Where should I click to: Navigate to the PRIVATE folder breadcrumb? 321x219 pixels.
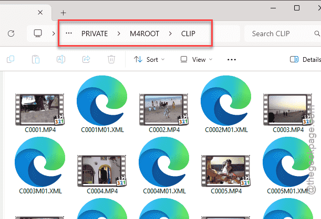pos(95,34)
